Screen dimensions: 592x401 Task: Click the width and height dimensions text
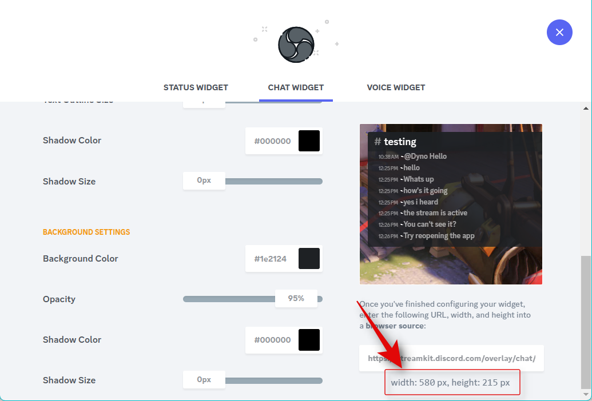[x=450, y=383]
